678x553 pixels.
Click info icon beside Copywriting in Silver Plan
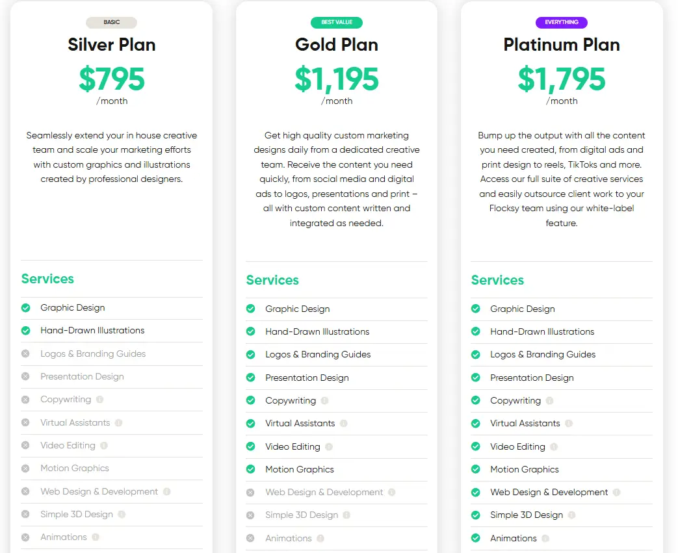[x=99, y=400]
